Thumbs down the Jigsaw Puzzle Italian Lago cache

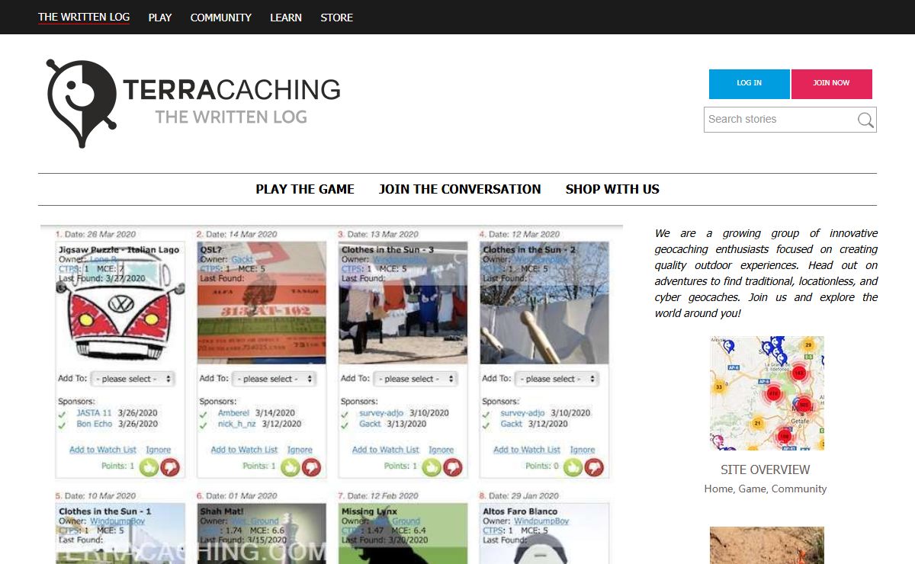170,466
